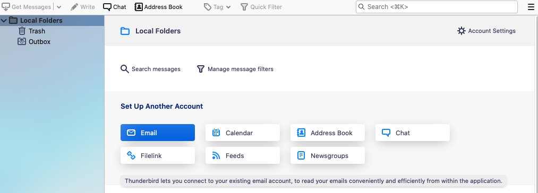Click the Get Messages toolbar button

coord(27,7)
